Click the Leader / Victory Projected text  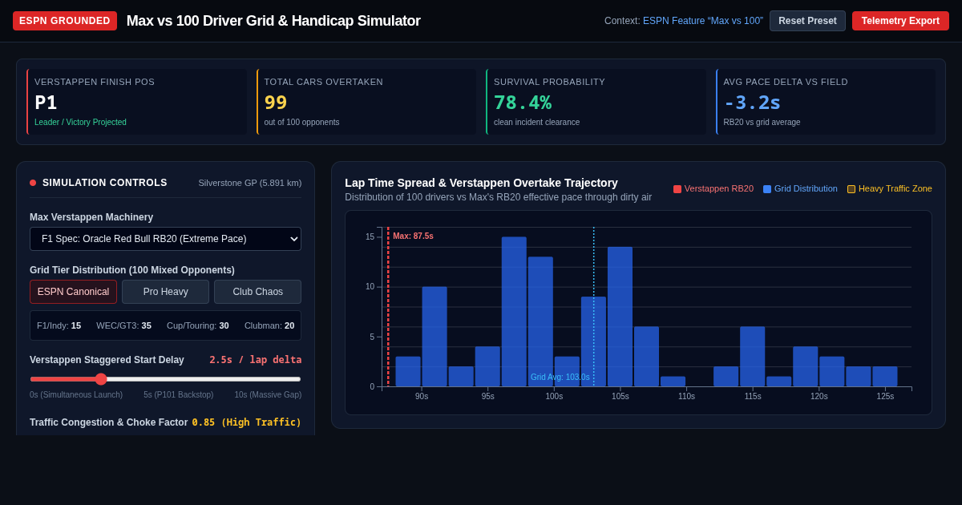pos(80,123)
